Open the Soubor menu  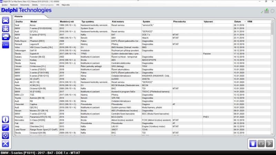coord(5,5)
